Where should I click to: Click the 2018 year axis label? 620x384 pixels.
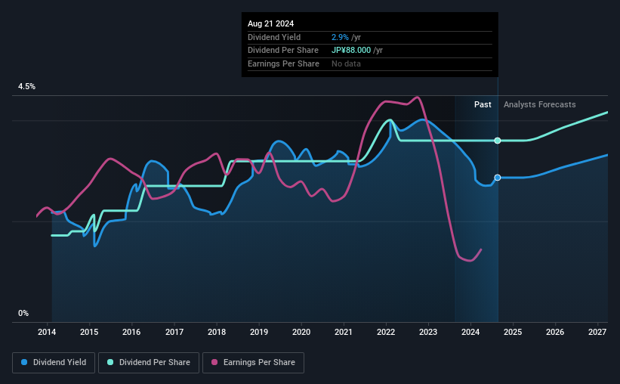pos(217,332)
